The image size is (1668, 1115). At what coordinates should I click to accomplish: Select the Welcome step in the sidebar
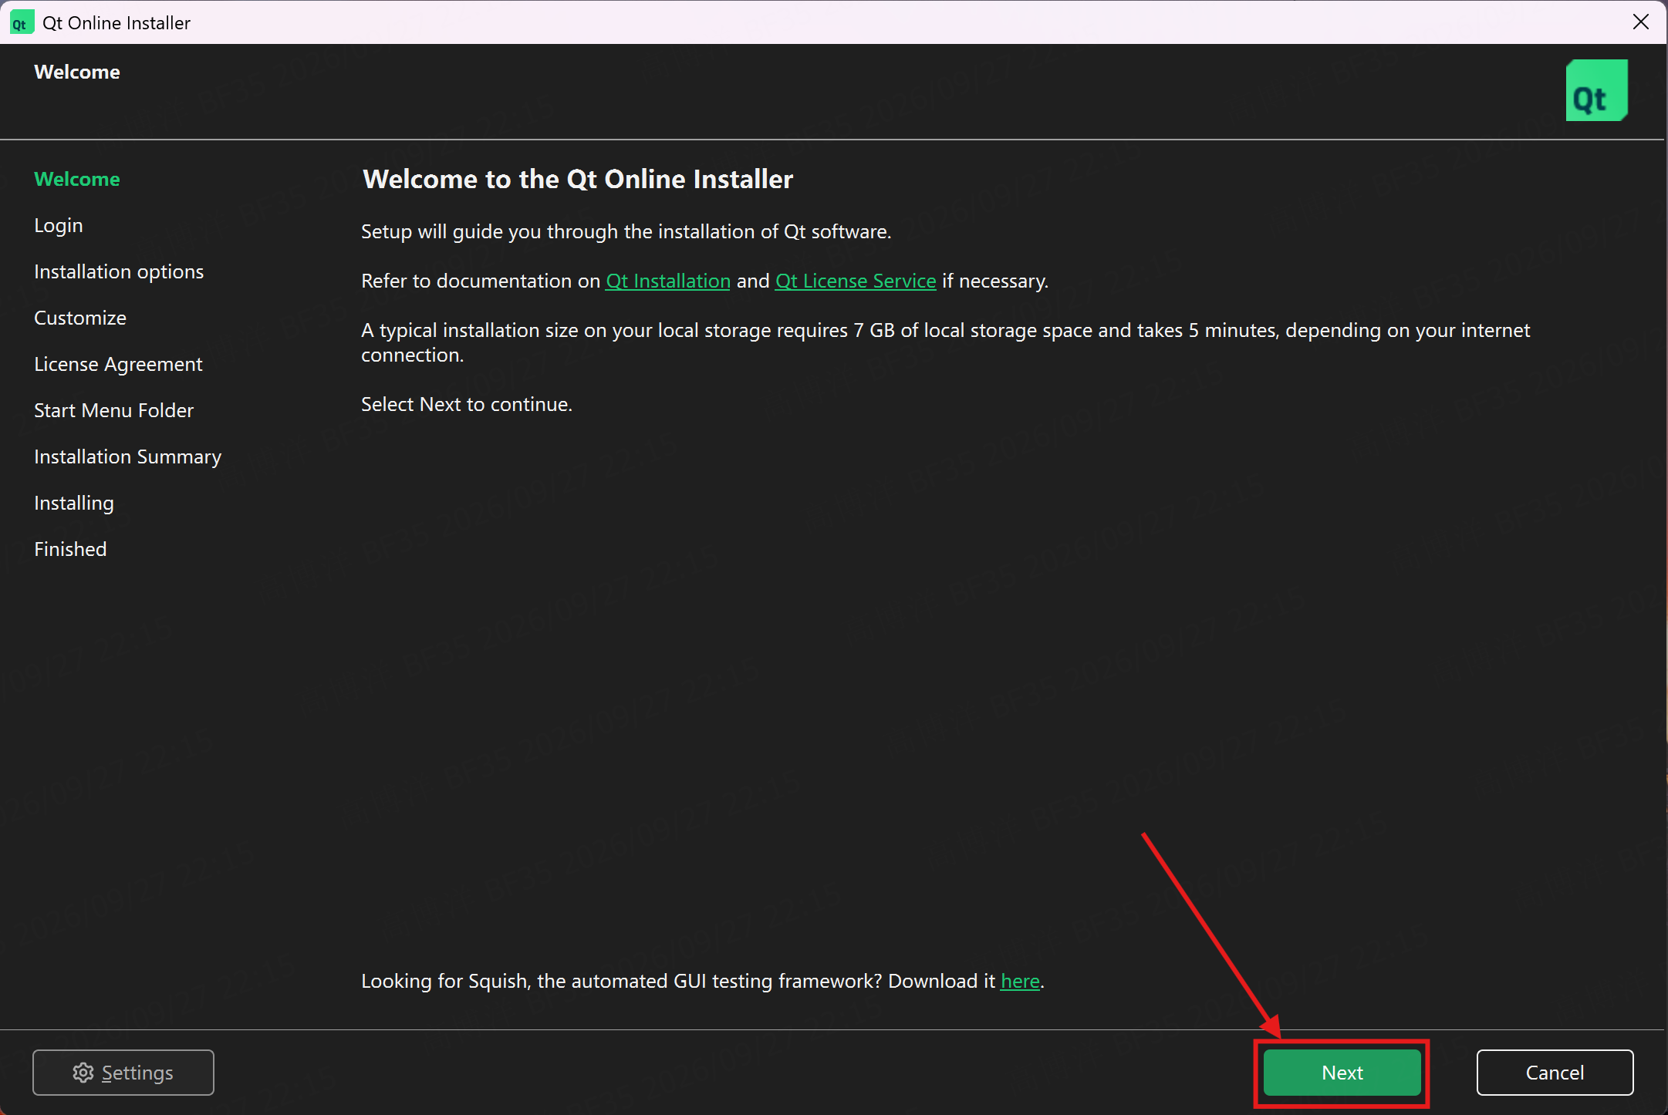(x=77, y=179)
